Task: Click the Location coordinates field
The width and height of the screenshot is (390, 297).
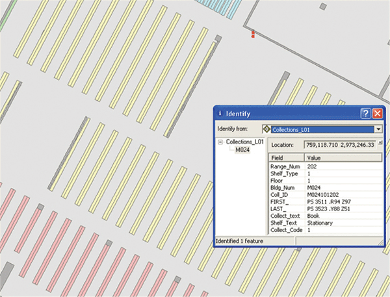Action: [340, 145]
